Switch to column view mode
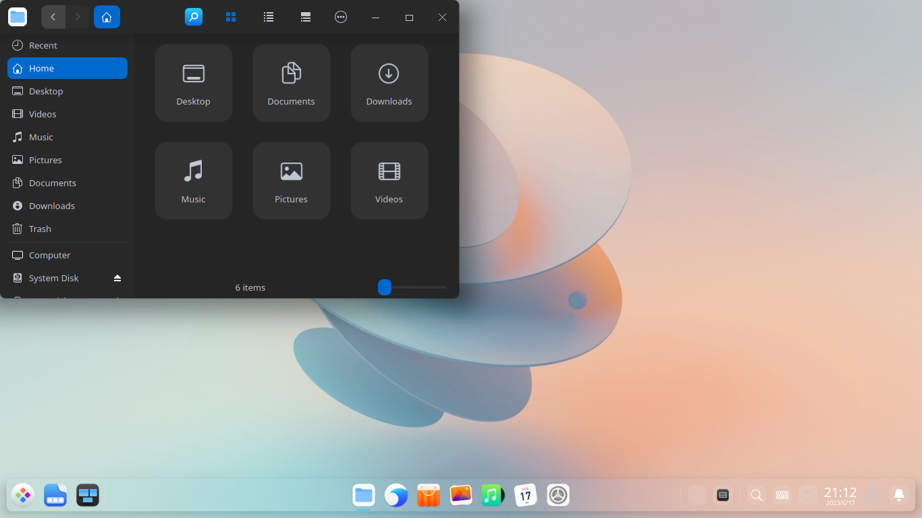Image resolution: width=922 pixels, height=518 pixels. tap(306, 17)
